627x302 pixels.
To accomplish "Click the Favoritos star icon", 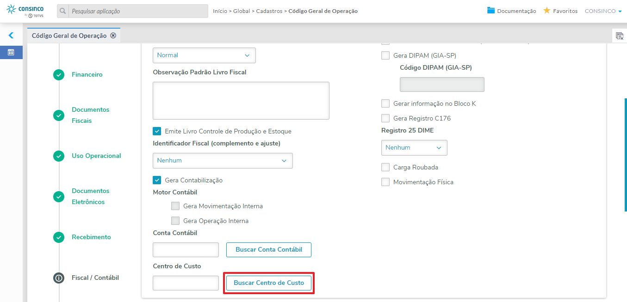I will pyautogui.click(x=546, y=11).
